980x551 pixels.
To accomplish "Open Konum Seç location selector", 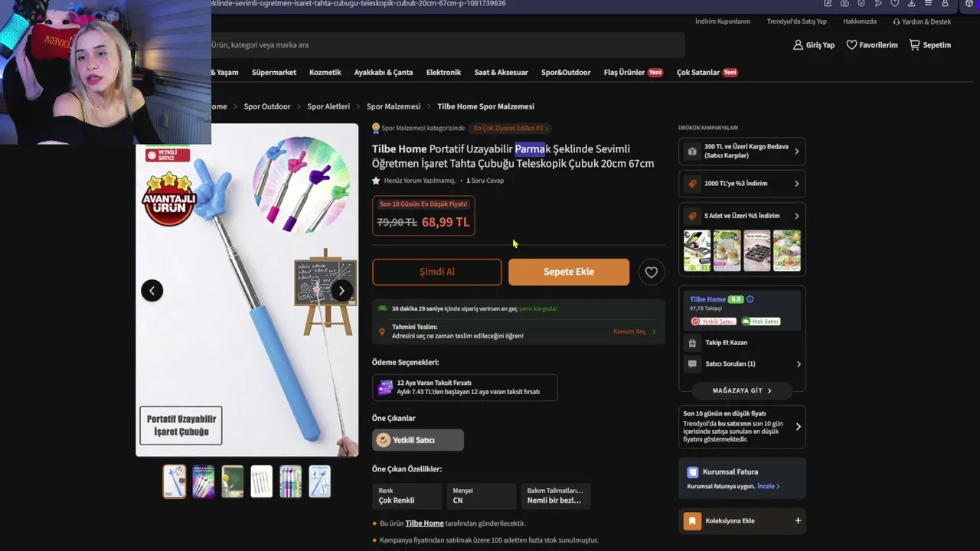I will (x=634, y=331).
